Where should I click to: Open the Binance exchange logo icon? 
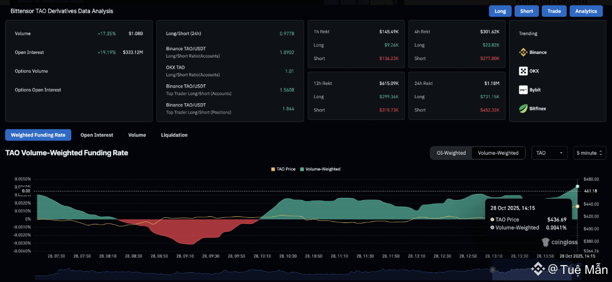pos(523,52)
